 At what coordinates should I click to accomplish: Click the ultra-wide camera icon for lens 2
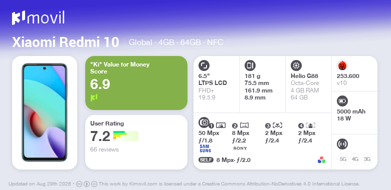(244, 125)
